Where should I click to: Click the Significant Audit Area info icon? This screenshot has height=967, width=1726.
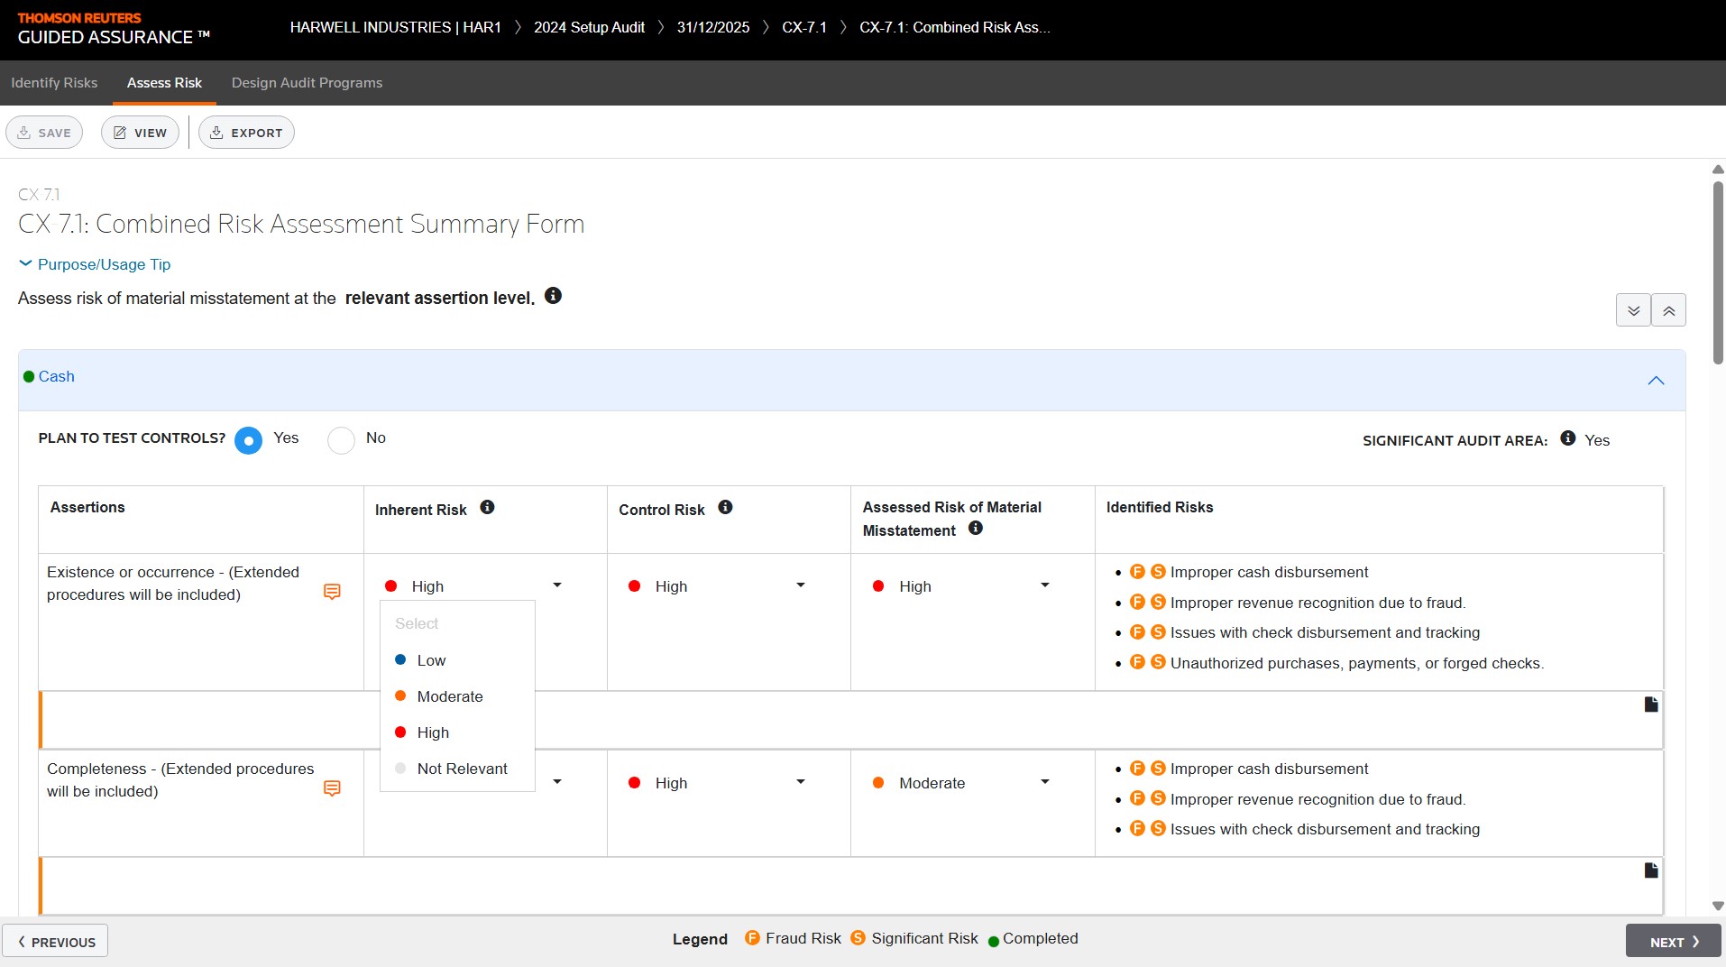point(1567,438)
